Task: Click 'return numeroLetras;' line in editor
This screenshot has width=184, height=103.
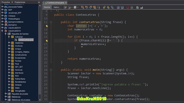Action: [84, 59]
